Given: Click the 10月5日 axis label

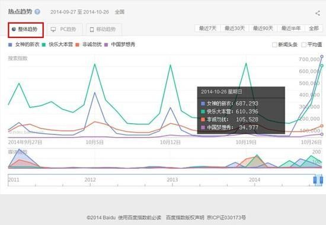Looking at the screenshot, I should coord(95,142).
